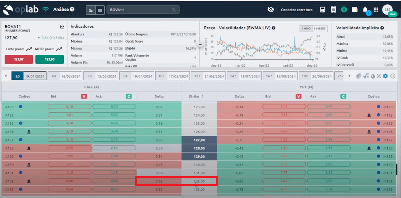Switch to grid view toggle beside search
The image size is (401, 198).
coord(100,10)
